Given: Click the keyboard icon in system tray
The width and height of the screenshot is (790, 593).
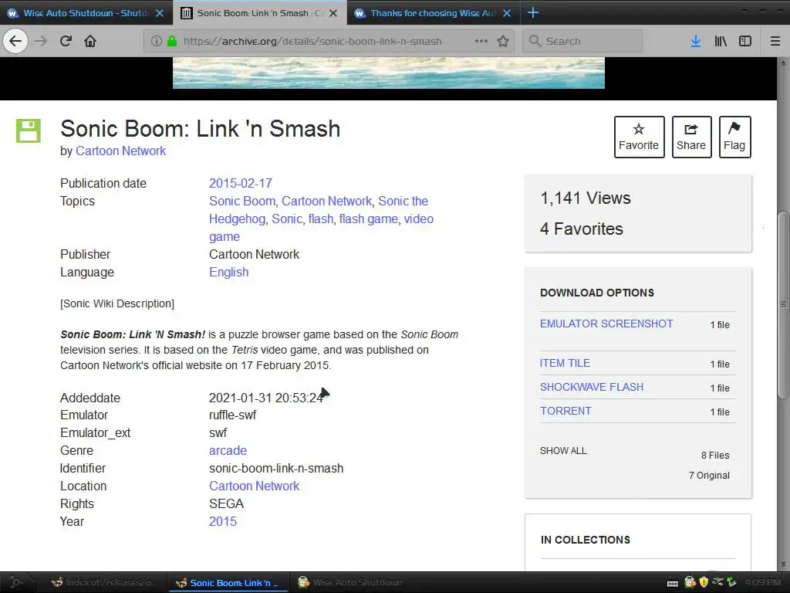Looking at the screenshot, I should (673, 583).
